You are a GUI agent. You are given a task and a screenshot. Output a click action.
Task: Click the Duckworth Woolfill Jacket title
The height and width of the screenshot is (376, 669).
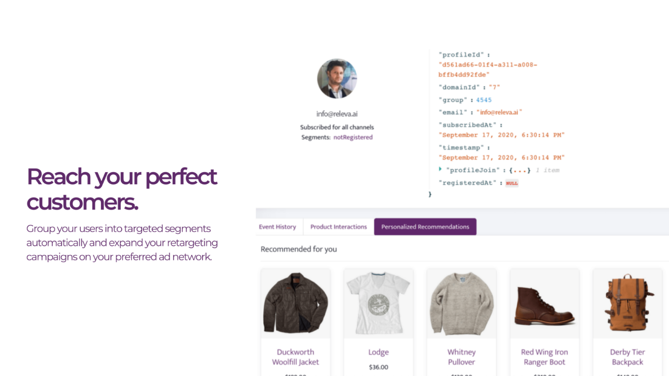pyautogui.click(x=296, y=357)
